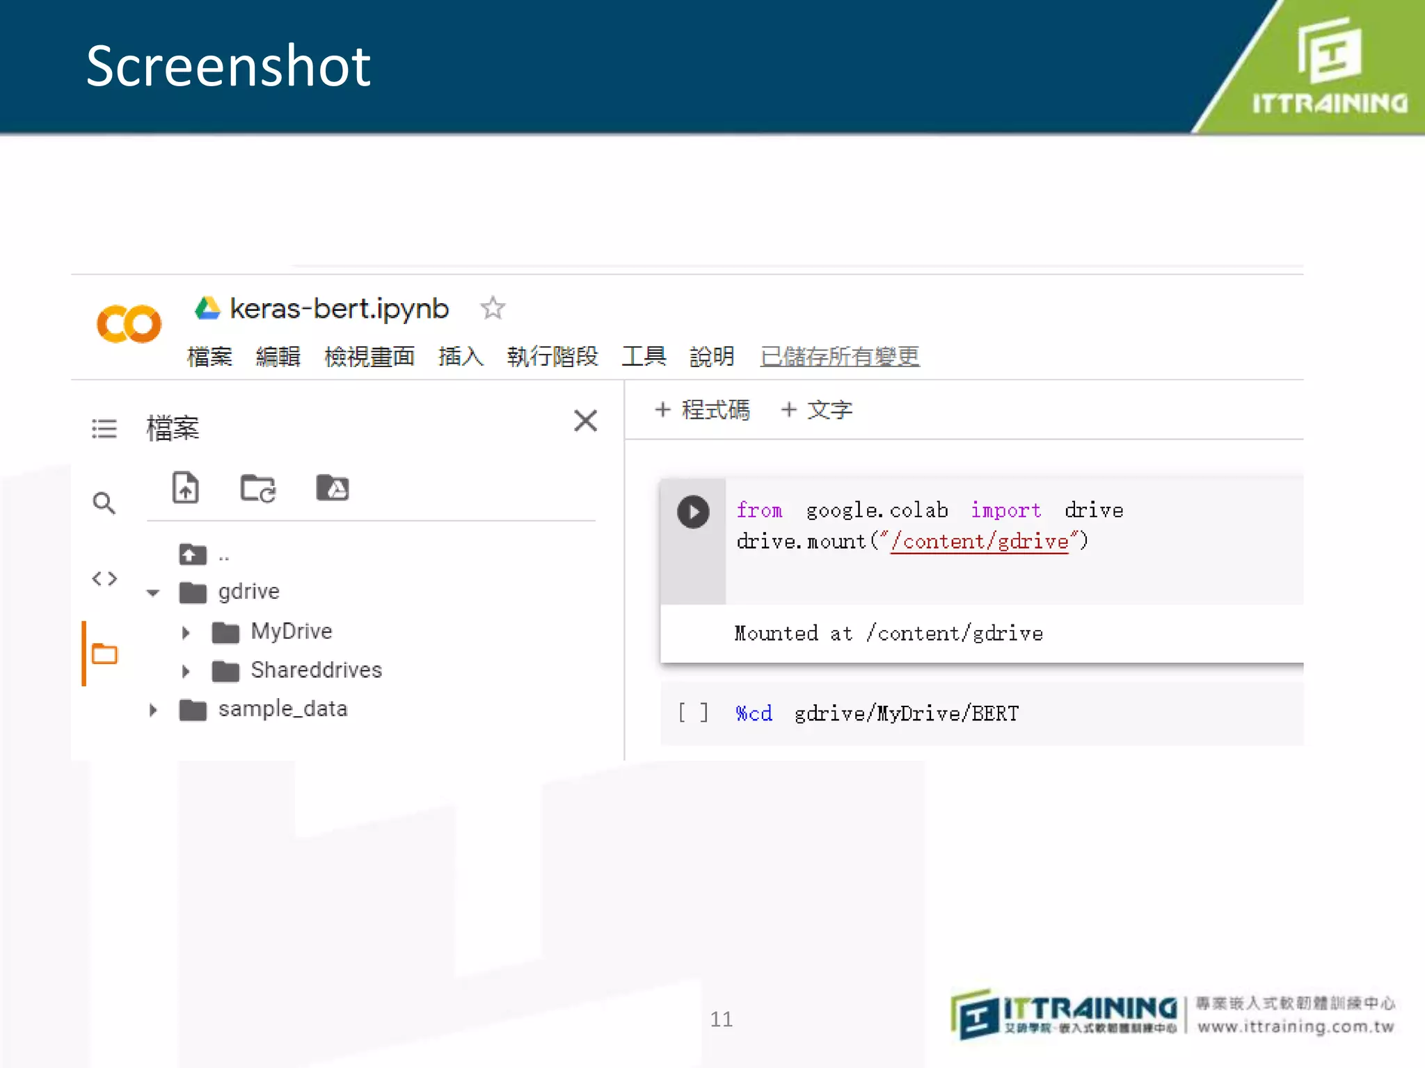Viewport: 1425px width, 1068px height.
Task: Run the drive.mount code cell
Action: 693,512
